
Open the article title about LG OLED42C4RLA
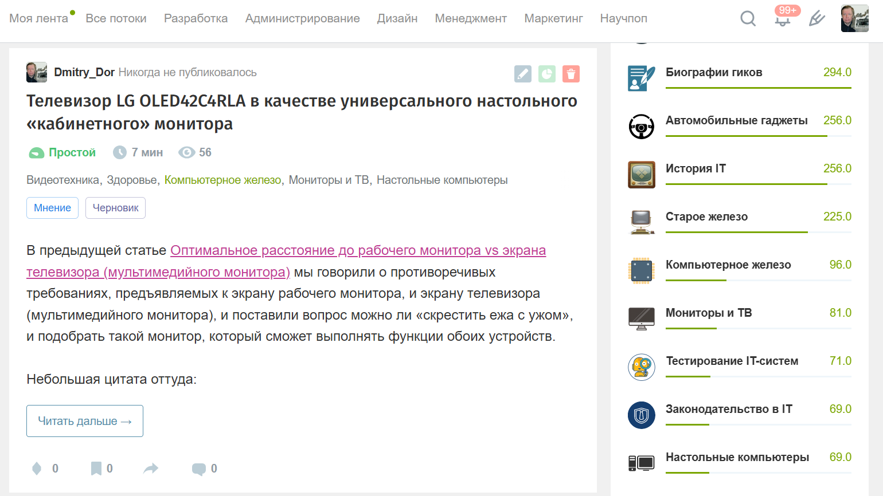pos(302,112)
